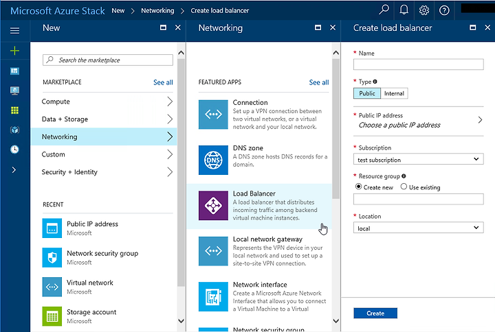The width and height of the screenshot is (495, 332).
Task: Close the Networking blade
Action: pos(333,27)
